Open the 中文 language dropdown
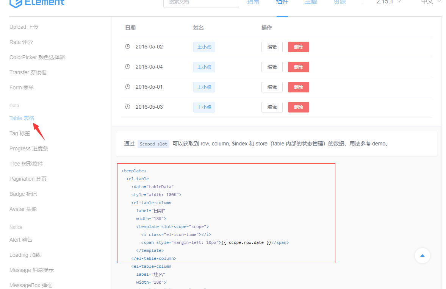This screenshot has width=446, height=289. coord(430,2)
